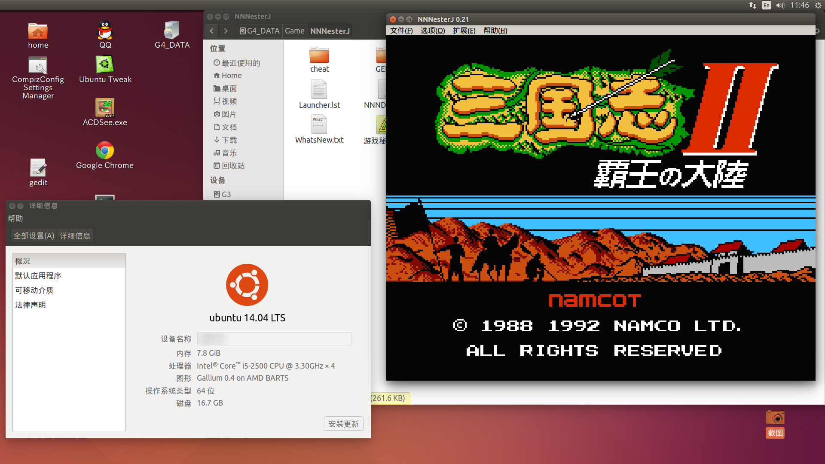This screenshot has height=464, width=825.
Task: Open 视频 in file manager sidebar
Action: 225,101
